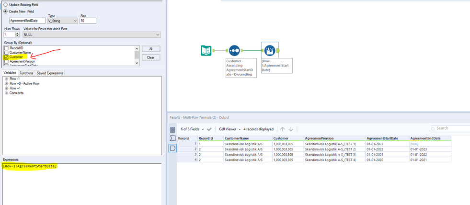Click the sort annotation below the Sort tool
The image size is (470, 205).
pyautogui.click(x=241, y=68)
